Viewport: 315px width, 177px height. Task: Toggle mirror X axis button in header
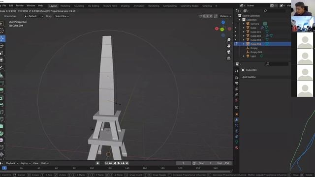[x=204, y=16]
